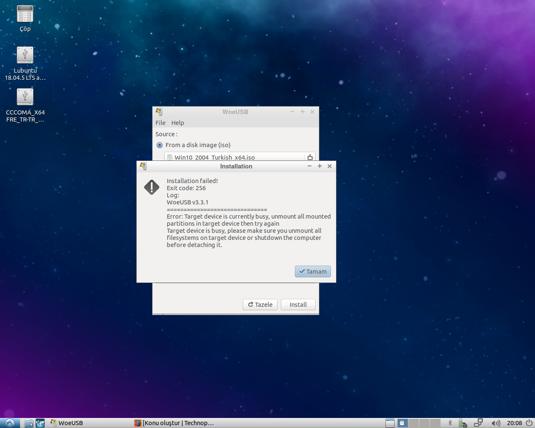The height and width of the screenshot is (428, 535).
Task: Switch to the WoeUSB taskbar entry
Action: [67, 423]
